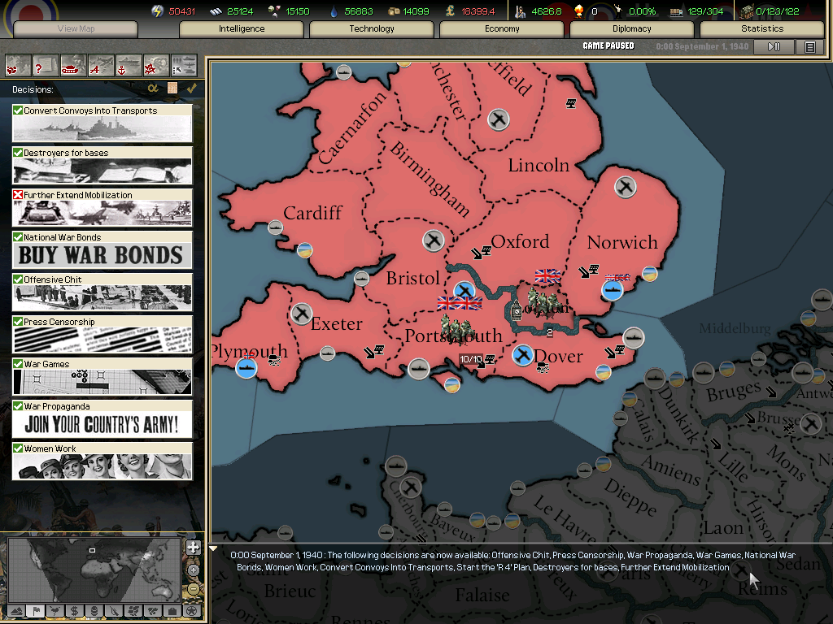The width and height of the screenshot is (833, 624).
Task: Open the main menu list button
Action: pyautogui.click(x=809, y=46)
